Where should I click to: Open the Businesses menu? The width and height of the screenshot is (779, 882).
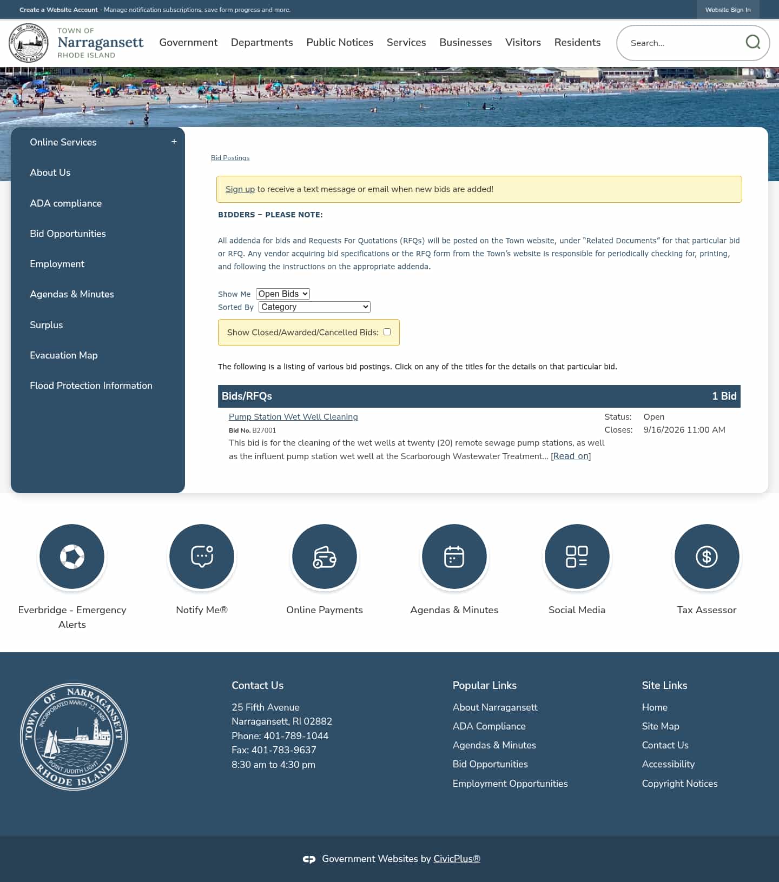466,42
